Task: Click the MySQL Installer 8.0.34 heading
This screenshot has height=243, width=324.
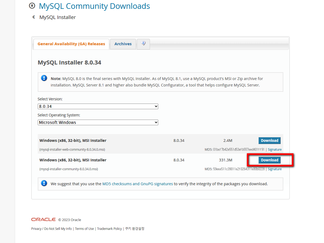Action: coord(69,62)
